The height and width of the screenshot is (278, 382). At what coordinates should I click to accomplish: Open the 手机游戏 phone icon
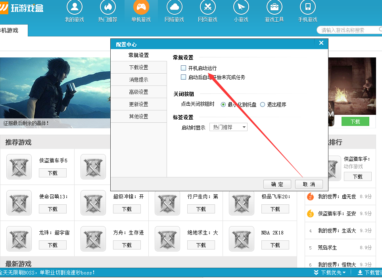pos(307,7)
